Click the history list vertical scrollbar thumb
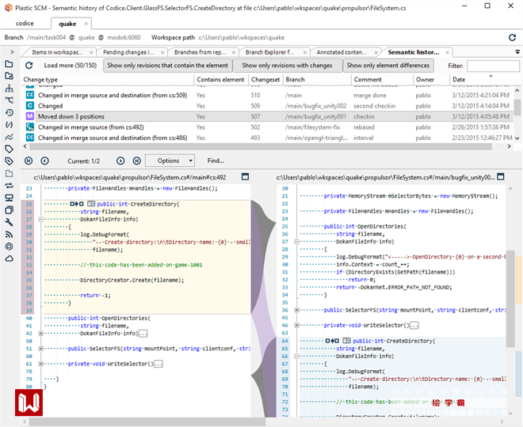Viewport: 523px width, 427px height. (x=517, y=108)
